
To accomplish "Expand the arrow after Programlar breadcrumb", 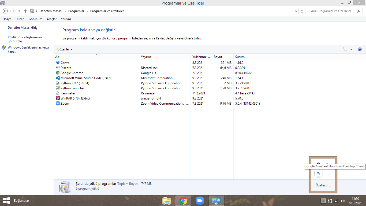I will [x=87, y=11].
